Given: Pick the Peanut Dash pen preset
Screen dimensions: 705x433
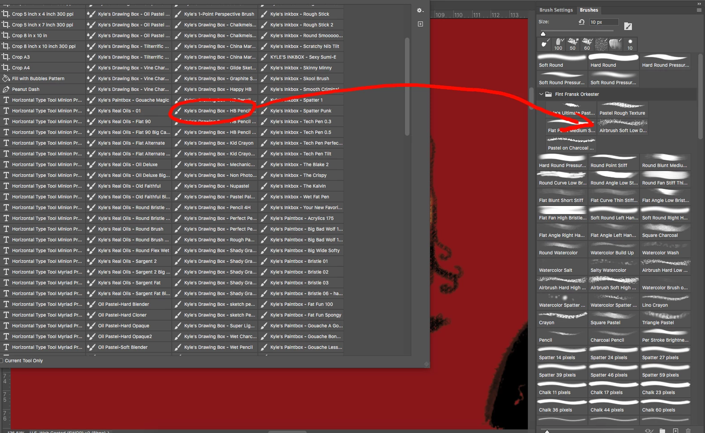Looking at the screenshot, I should [43, 89].
